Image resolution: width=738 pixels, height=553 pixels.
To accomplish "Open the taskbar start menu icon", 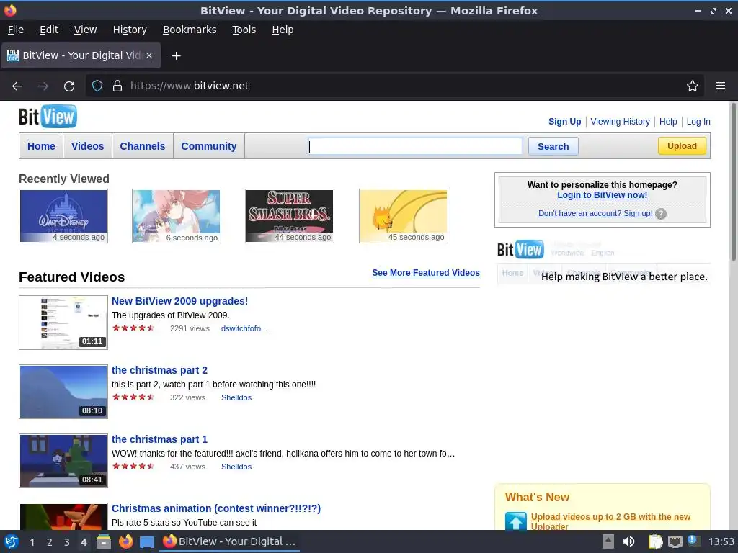I will point(12,541).
